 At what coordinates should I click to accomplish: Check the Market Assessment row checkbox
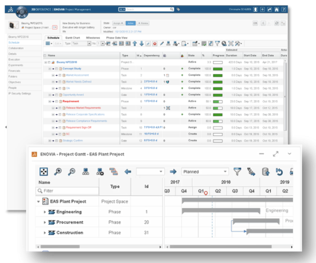(60, 75)
